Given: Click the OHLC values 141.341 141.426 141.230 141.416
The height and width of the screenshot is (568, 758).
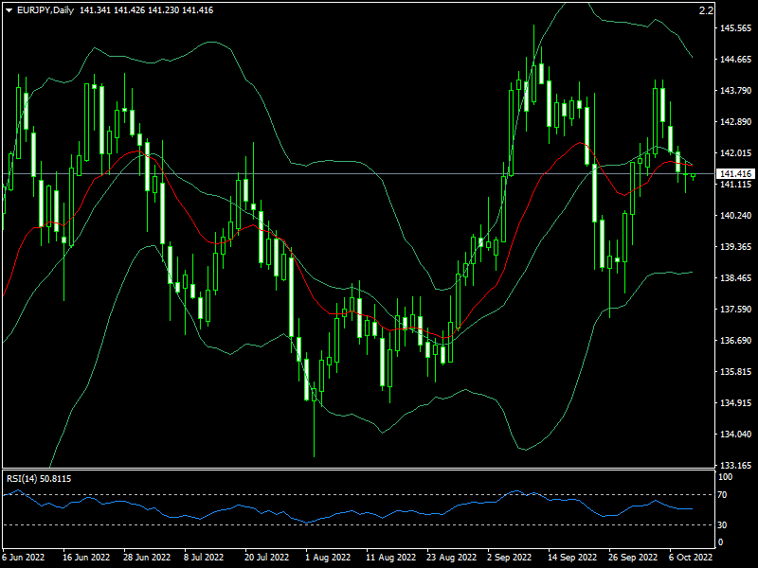Looking at the screenshot, I should coord(147,10).
